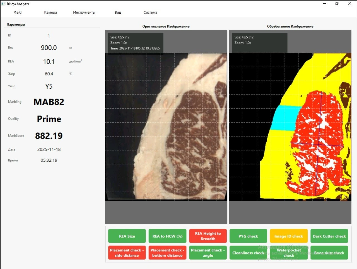
Task: Click the Обработанное Изображение heading
Action: (x=290, y=26)
